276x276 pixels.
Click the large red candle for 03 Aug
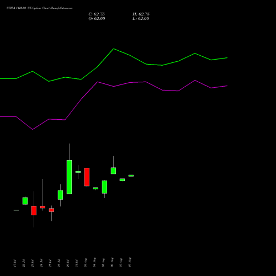click(87, 177)
